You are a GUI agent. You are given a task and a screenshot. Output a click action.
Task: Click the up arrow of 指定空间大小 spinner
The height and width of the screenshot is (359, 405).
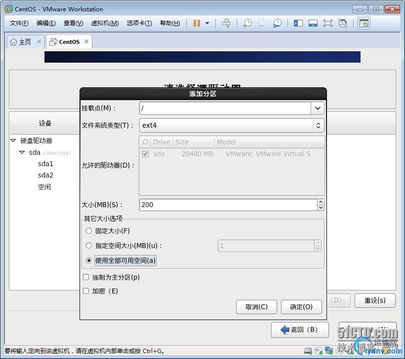point(318,243)
